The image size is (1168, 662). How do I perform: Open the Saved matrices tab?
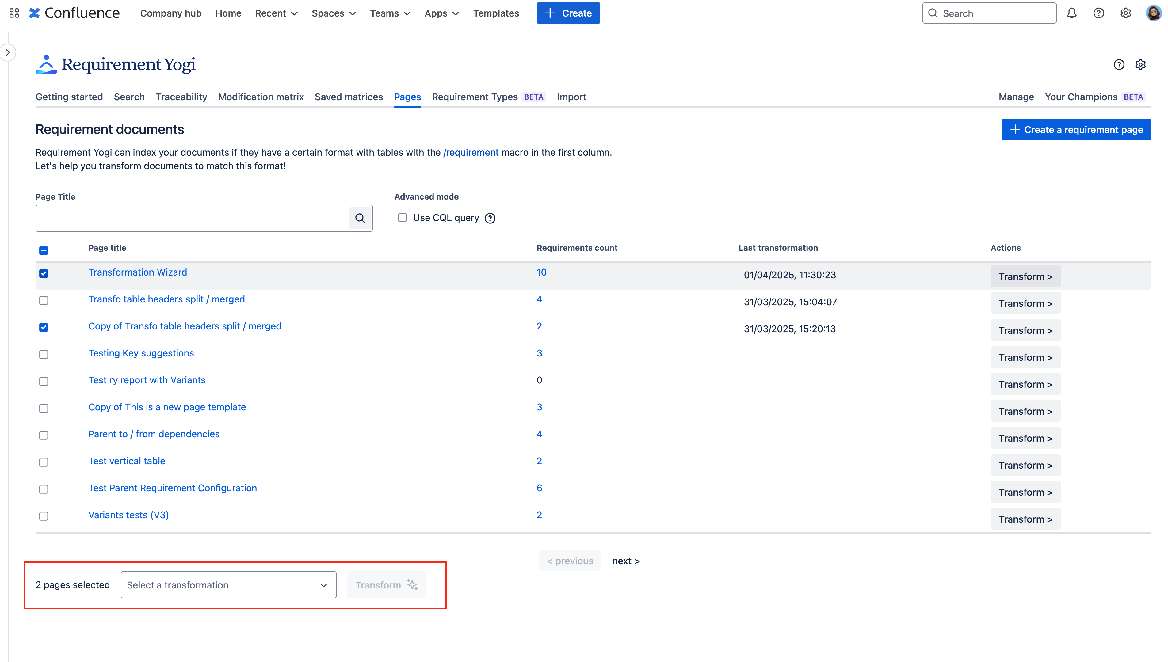pos(349,97)
